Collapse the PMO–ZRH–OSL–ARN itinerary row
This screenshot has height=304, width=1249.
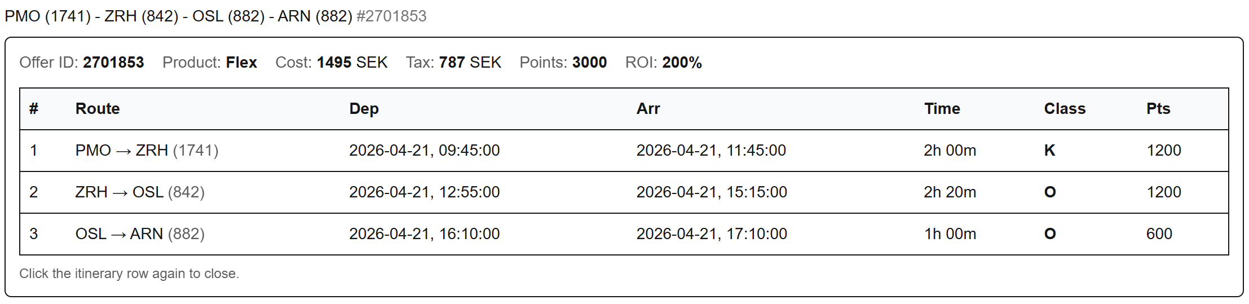coord(215,16)
